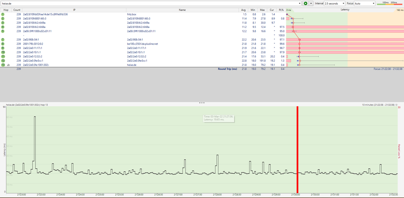404x198 pixels.
Task: Click the red packet loss bar in timeline
Action: coord(297,149)
